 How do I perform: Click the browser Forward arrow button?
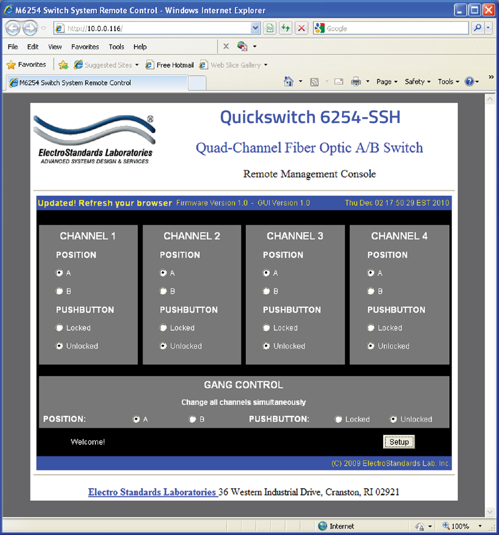pyautogui.click(x=30, y=28)
